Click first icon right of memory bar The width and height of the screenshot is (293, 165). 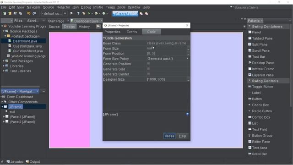(141, 14)
